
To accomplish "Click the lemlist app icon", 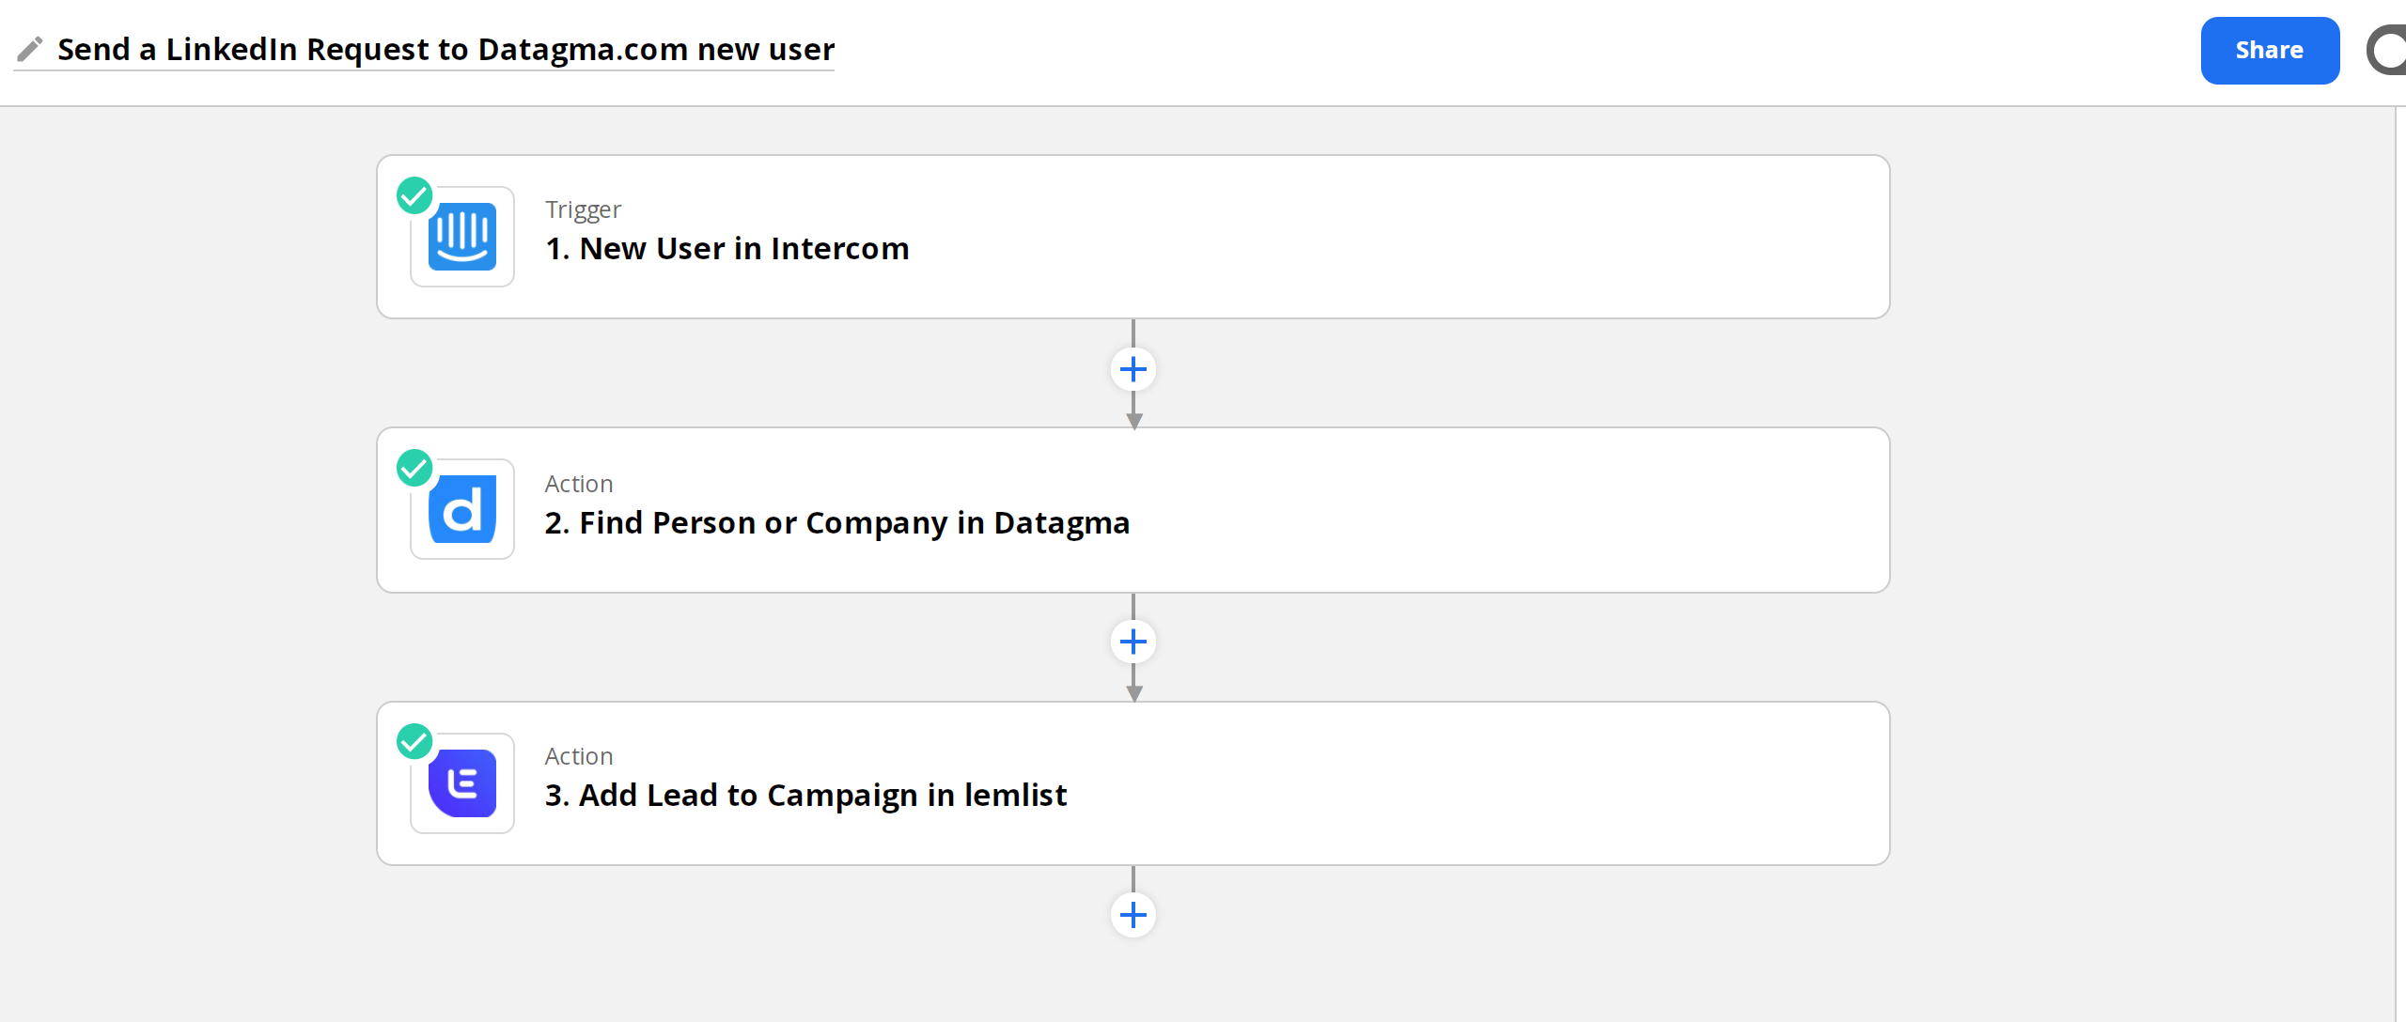I will pos(462,783).
